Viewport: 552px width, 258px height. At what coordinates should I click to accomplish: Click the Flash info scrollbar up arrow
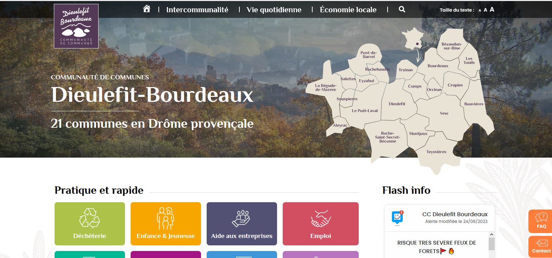[x=492, y=234]
